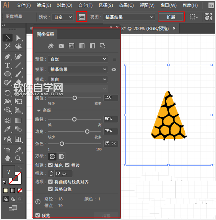216x220 pixels.
Task: Apply the High Color camera preset icon
Action: (61, 46)
